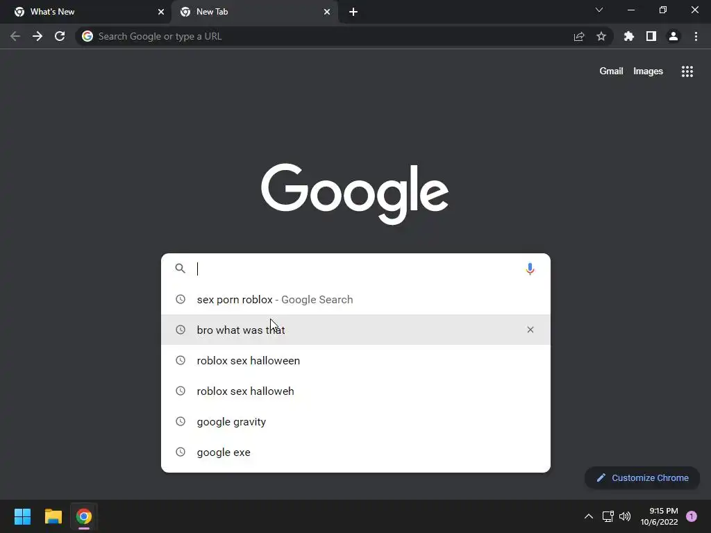Open the Google apps grid

point(687,71)
